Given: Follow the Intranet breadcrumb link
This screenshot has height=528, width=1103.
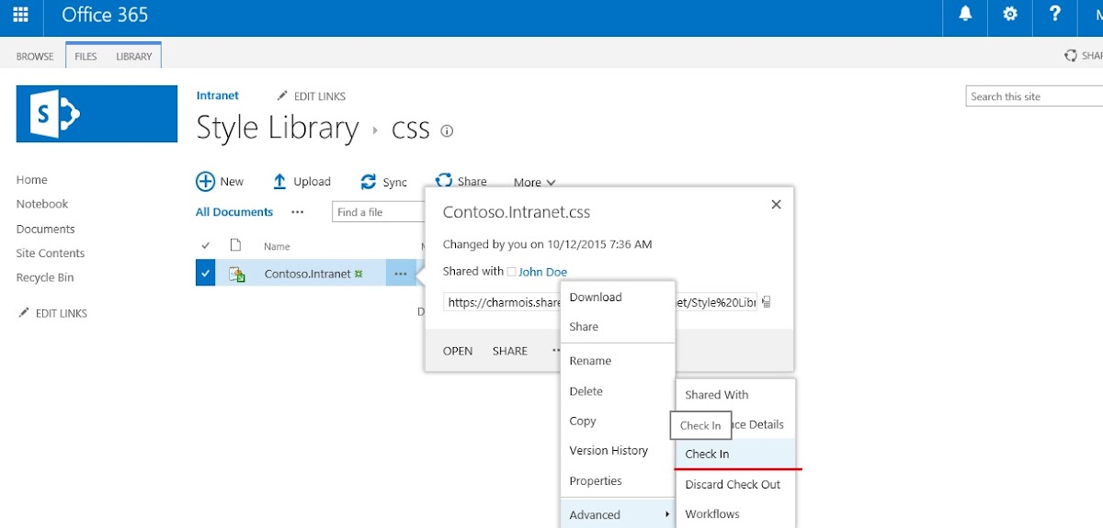Looking at the screenshot, I should [218, 95].
